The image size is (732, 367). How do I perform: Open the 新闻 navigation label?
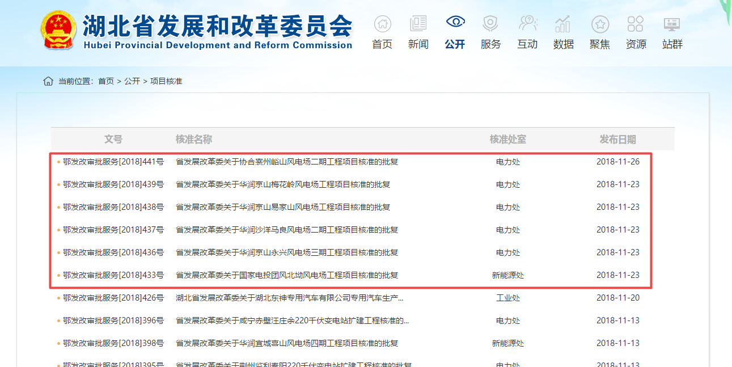(418, 44)
